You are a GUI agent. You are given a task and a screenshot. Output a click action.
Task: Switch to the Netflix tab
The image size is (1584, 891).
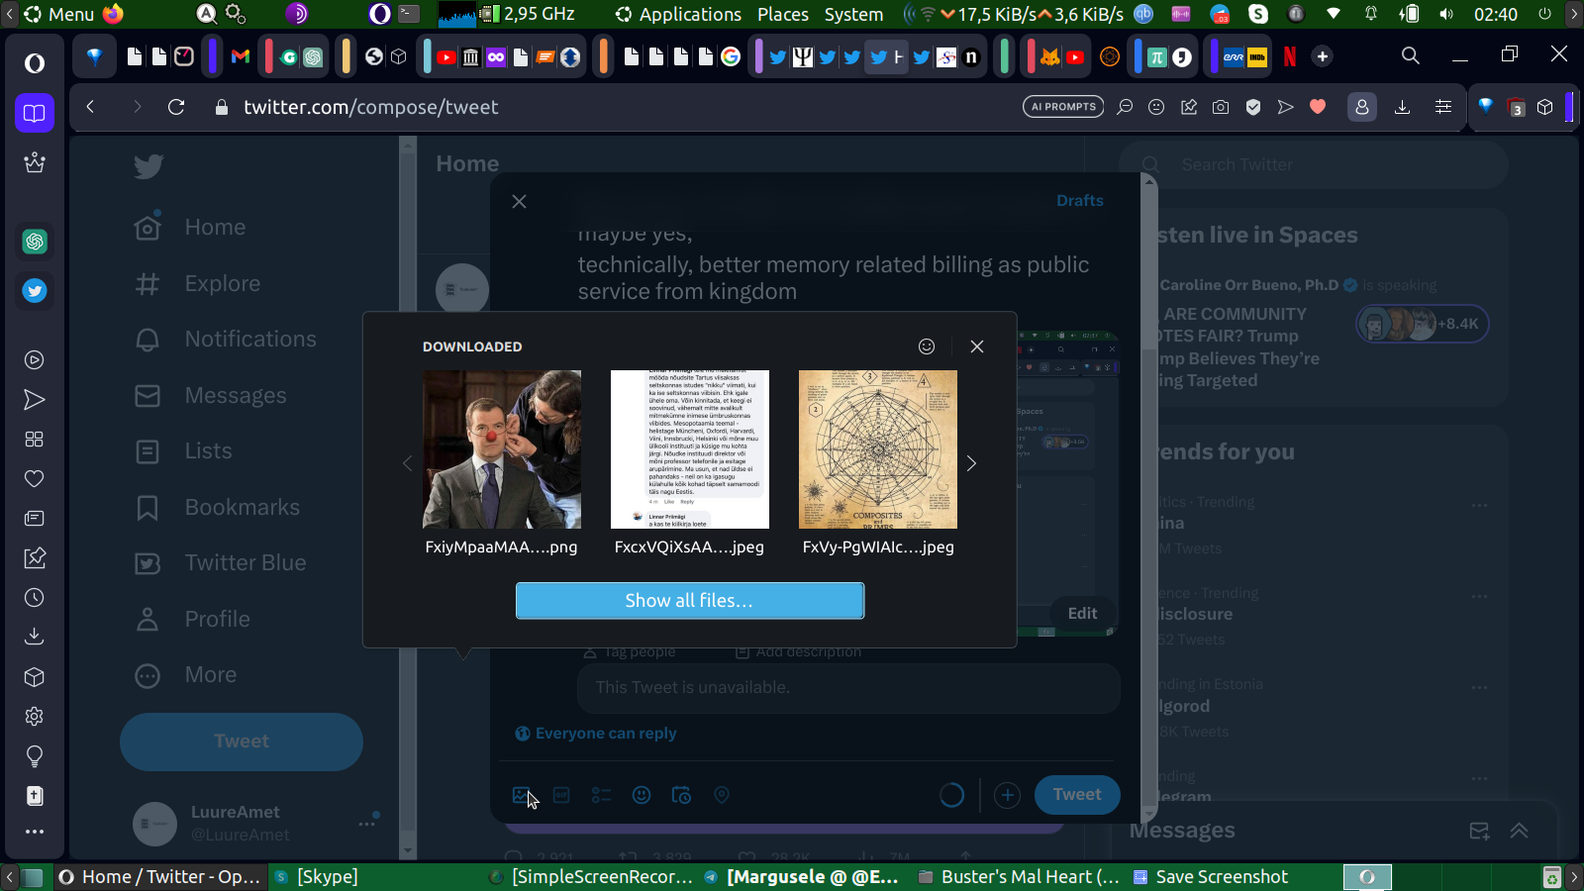[x=1289, y=56]
